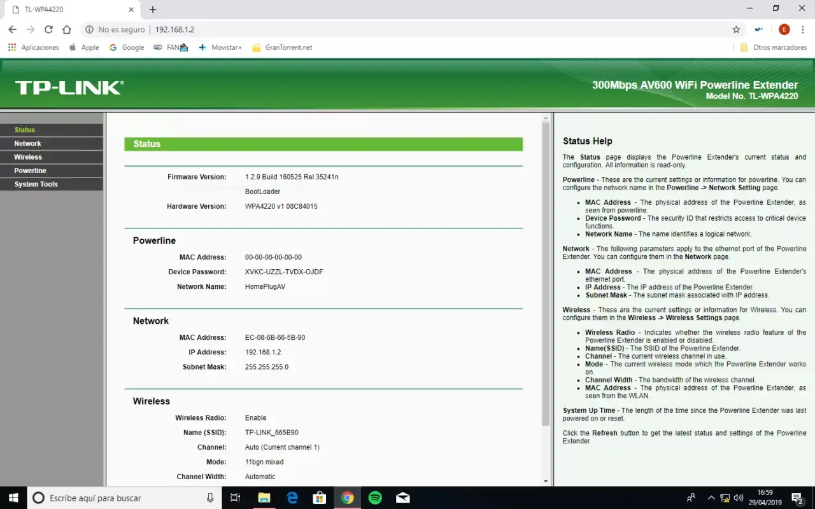This screenshot has width=815, height=509.
Task: Show hidden system tray icons
Action: [x=711, y=498]
